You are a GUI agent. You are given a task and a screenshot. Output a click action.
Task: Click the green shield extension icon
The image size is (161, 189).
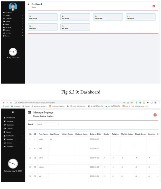click(136, 103)
